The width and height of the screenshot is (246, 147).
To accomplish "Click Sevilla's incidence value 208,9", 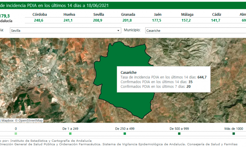I will (99, 20).
